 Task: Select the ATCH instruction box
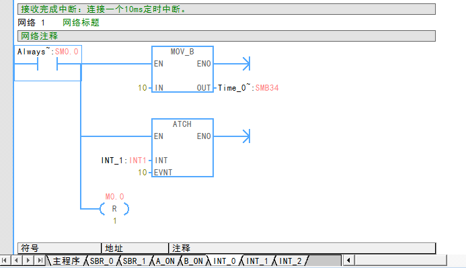point(182,148)
